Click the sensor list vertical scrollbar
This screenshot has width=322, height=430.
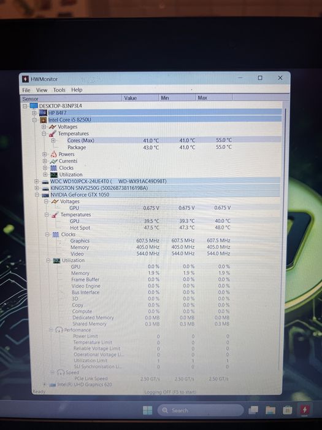pos(283,238)
